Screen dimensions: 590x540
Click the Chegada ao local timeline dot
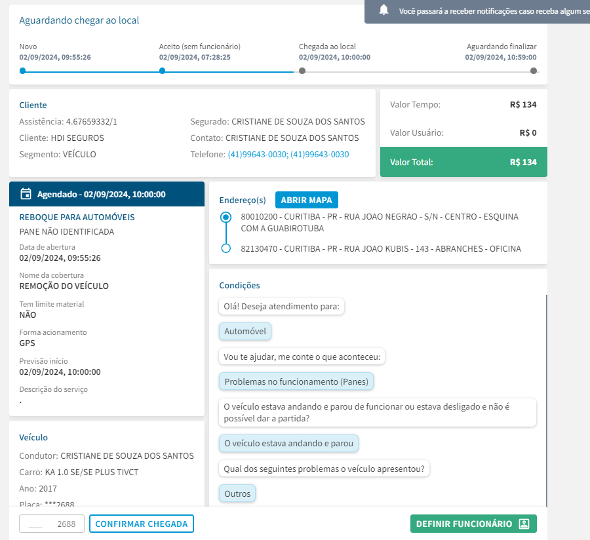(302, 71)
